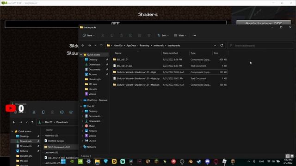Go forward in the shaderpacks window

tap(89, 46)
